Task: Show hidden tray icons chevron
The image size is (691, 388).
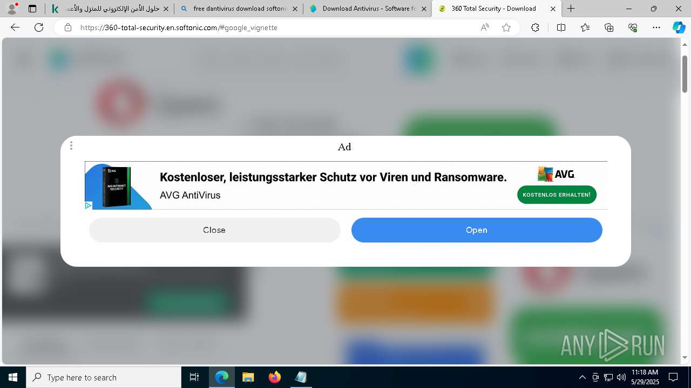Action: pyautogui.click(x=582, y=377)
